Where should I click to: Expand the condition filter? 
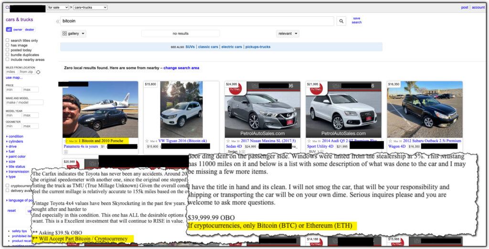15,136
